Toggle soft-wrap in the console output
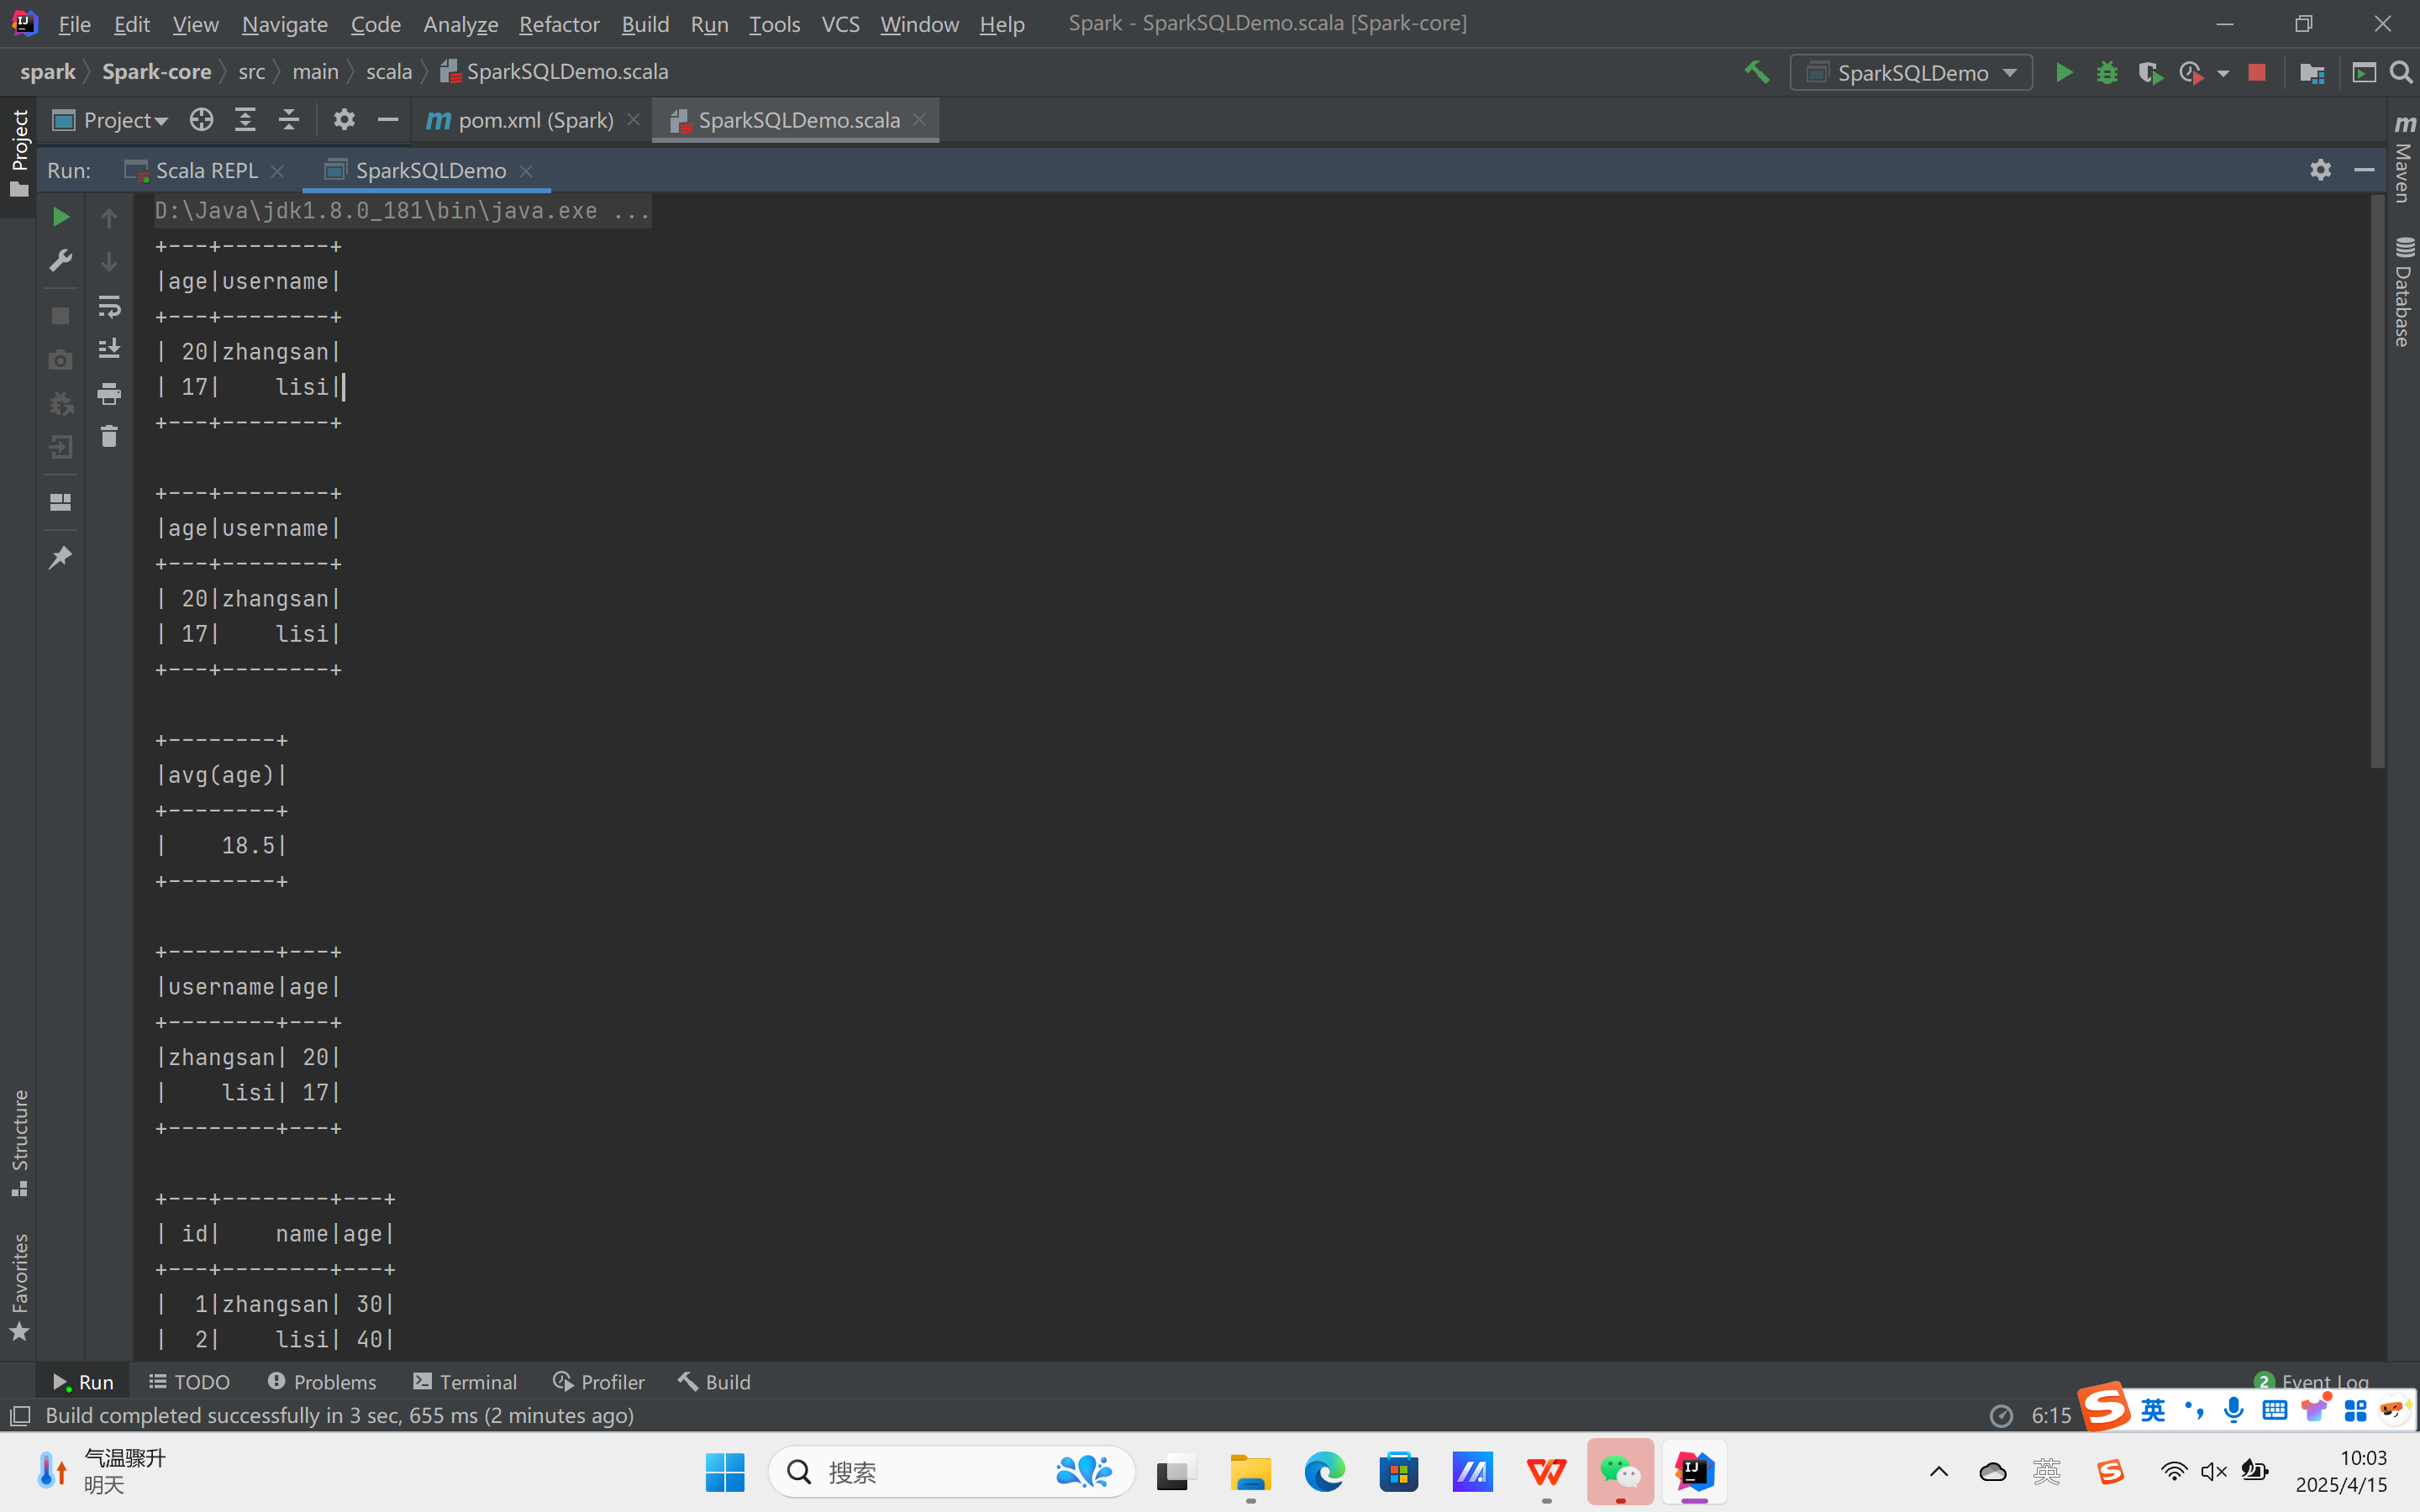This screenshot has height=1512, width=2420. pos(109,306)
